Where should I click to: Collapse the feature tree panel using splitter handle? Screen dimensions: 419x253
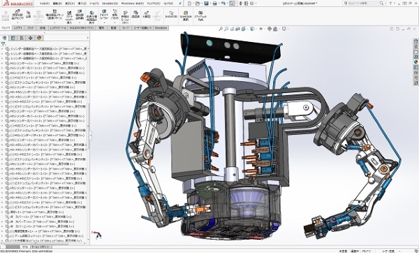pyautogui.click(x=90, y=135)
